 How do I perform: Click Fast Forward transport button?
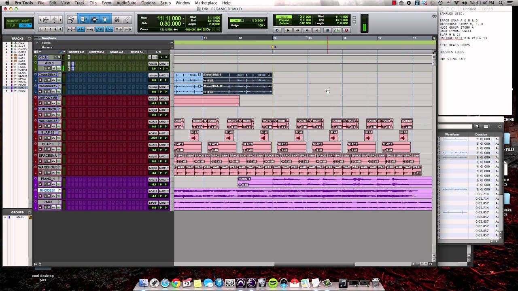[x=307, y=30]
